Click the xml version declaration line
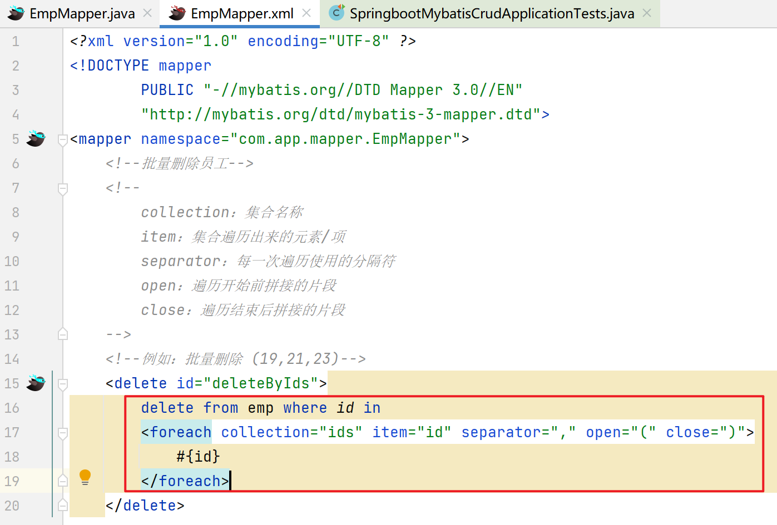 pos(243,41)
